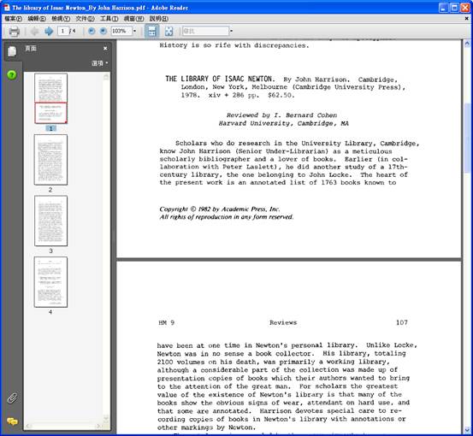
Task: Open 說明(H) help menu
Action: pos(159,19)
